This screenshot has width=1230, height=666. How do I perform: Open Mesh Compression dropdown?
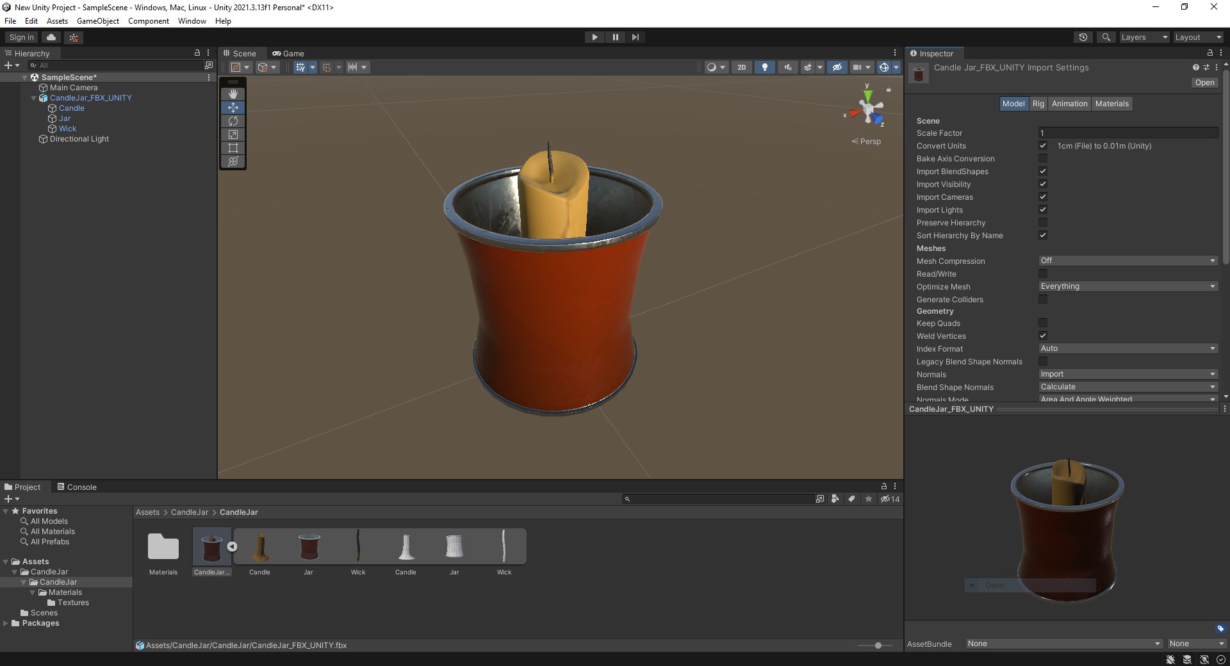[x=1128, y=261]
